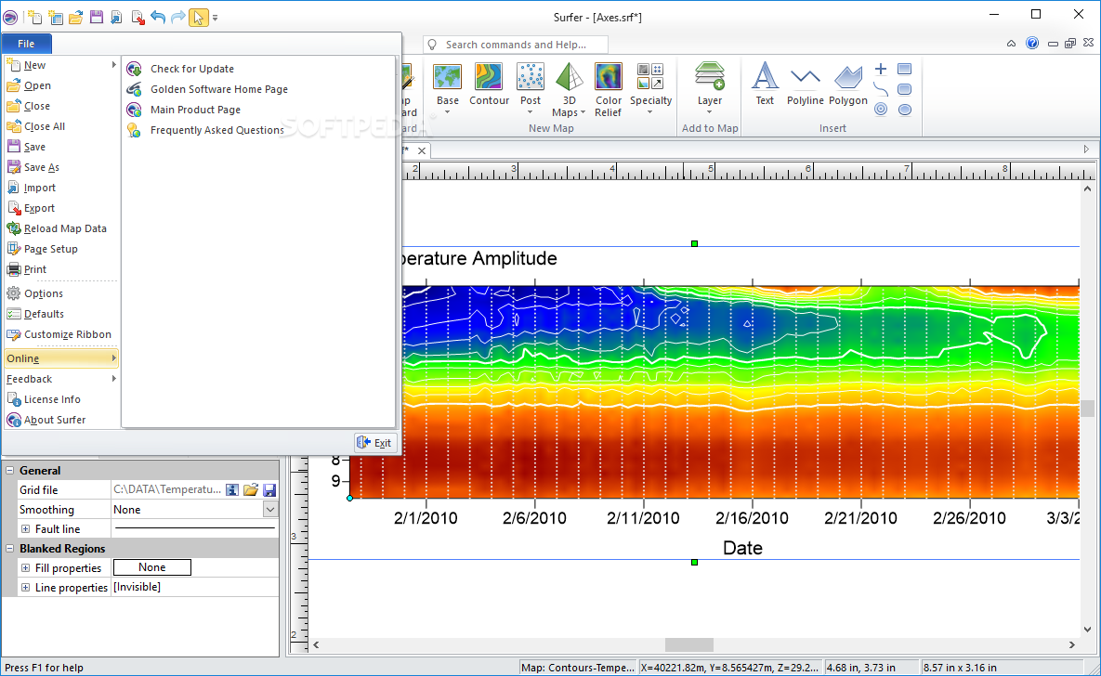Open the Feedback submenu
Viewport: 1101px width, 676px height.
click(61, 378)
